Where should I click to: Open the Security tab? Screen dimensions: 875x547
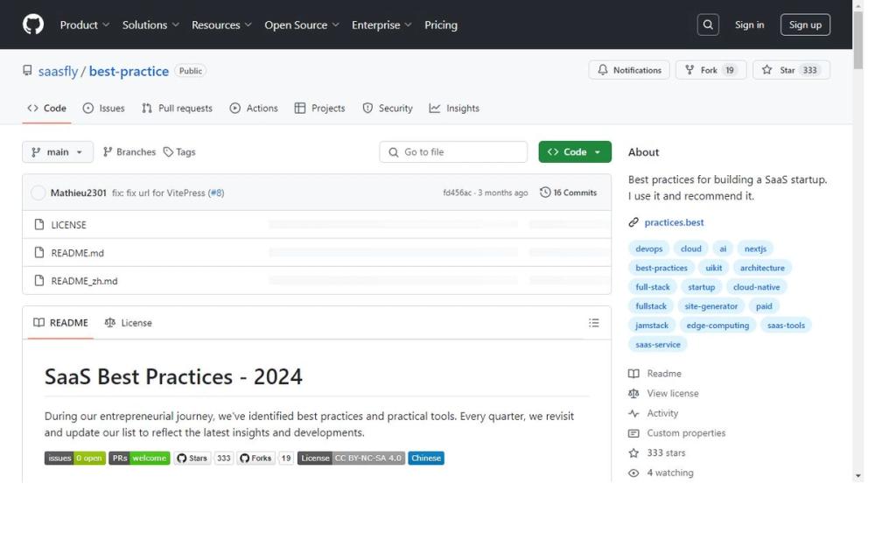click(x=388, y=109)
